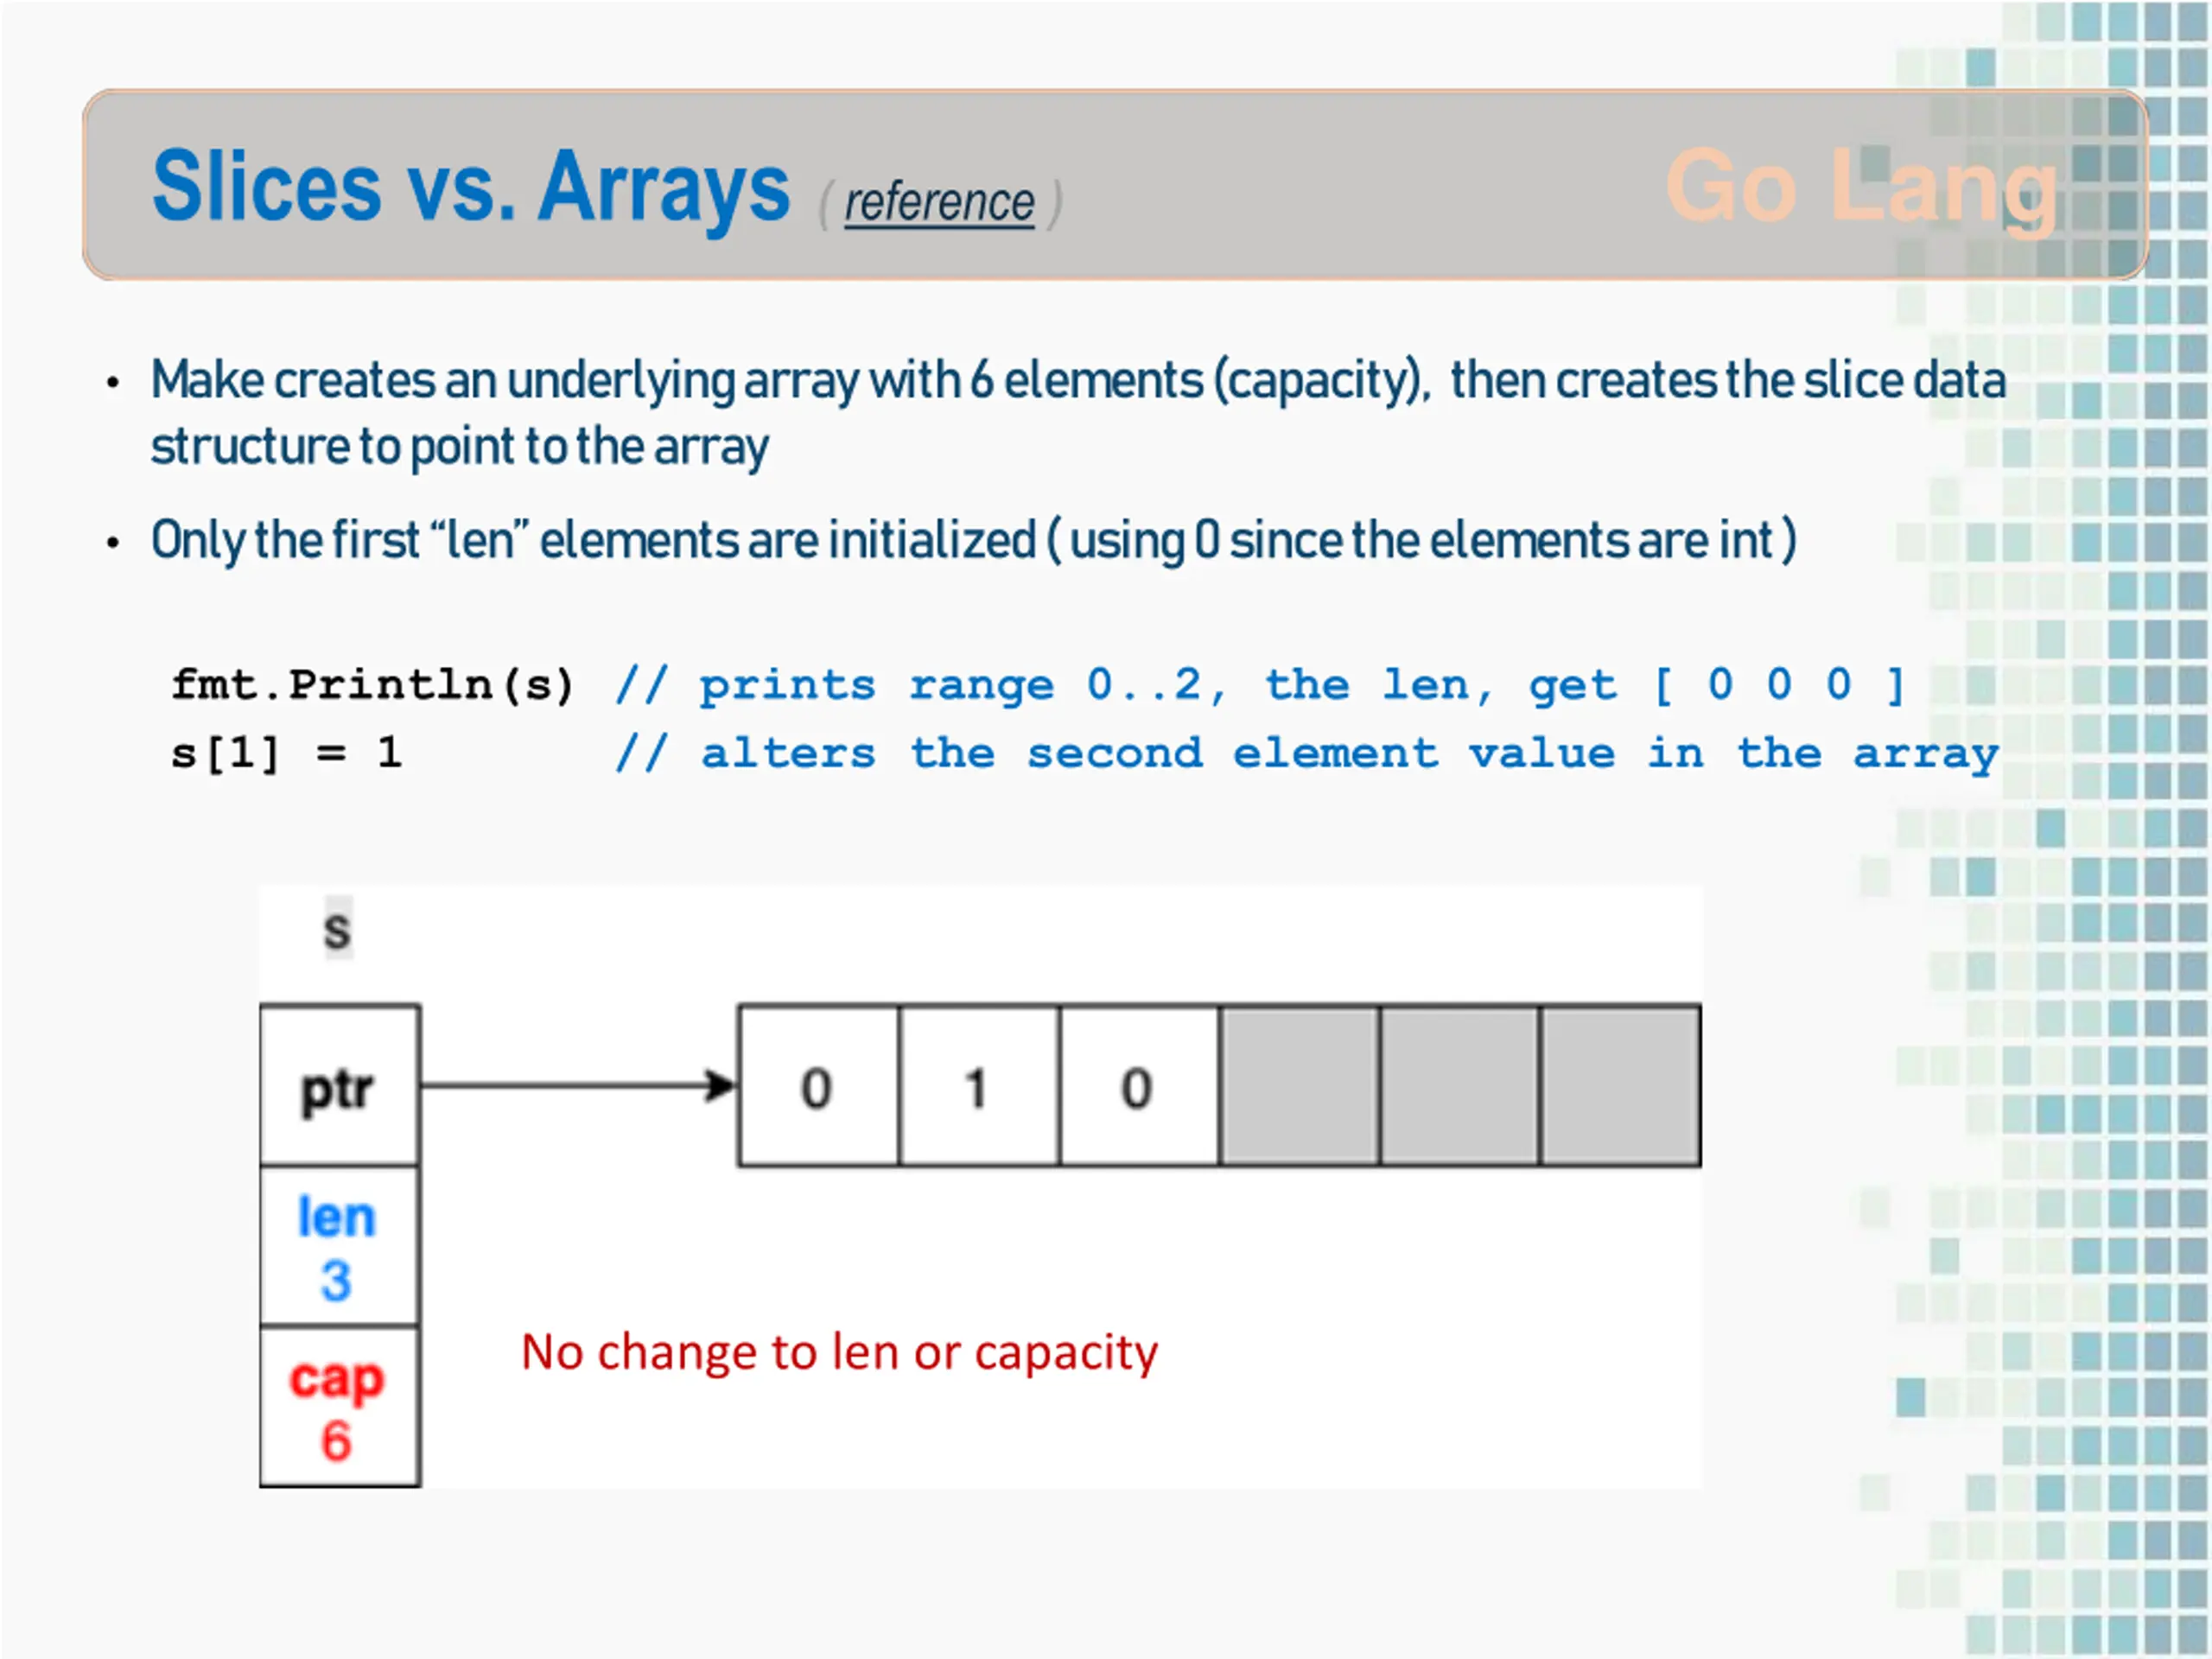The width and height of the screenshot is (2212, 1659).
Task: Click the last gray uninitialized array cell
Action: (1620, 1086)
